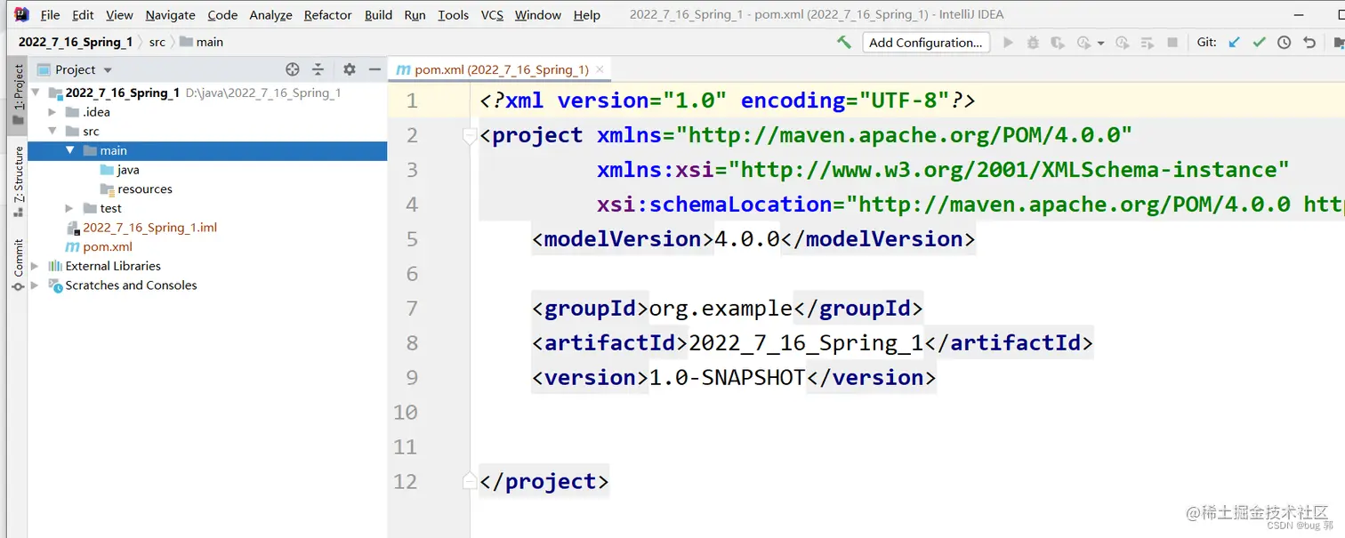
Task: Select the main folder row
Action: pyautogui.click(x=207, y=150)
